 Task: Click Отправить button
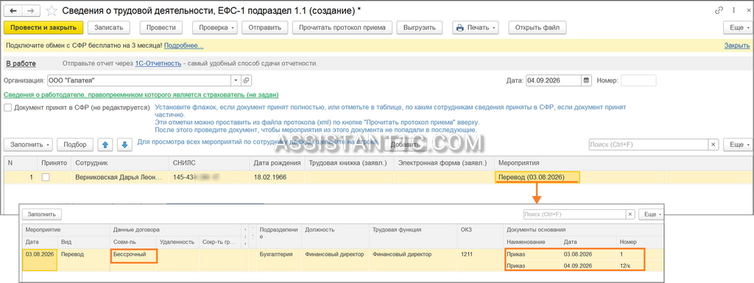tap(264, 27)
